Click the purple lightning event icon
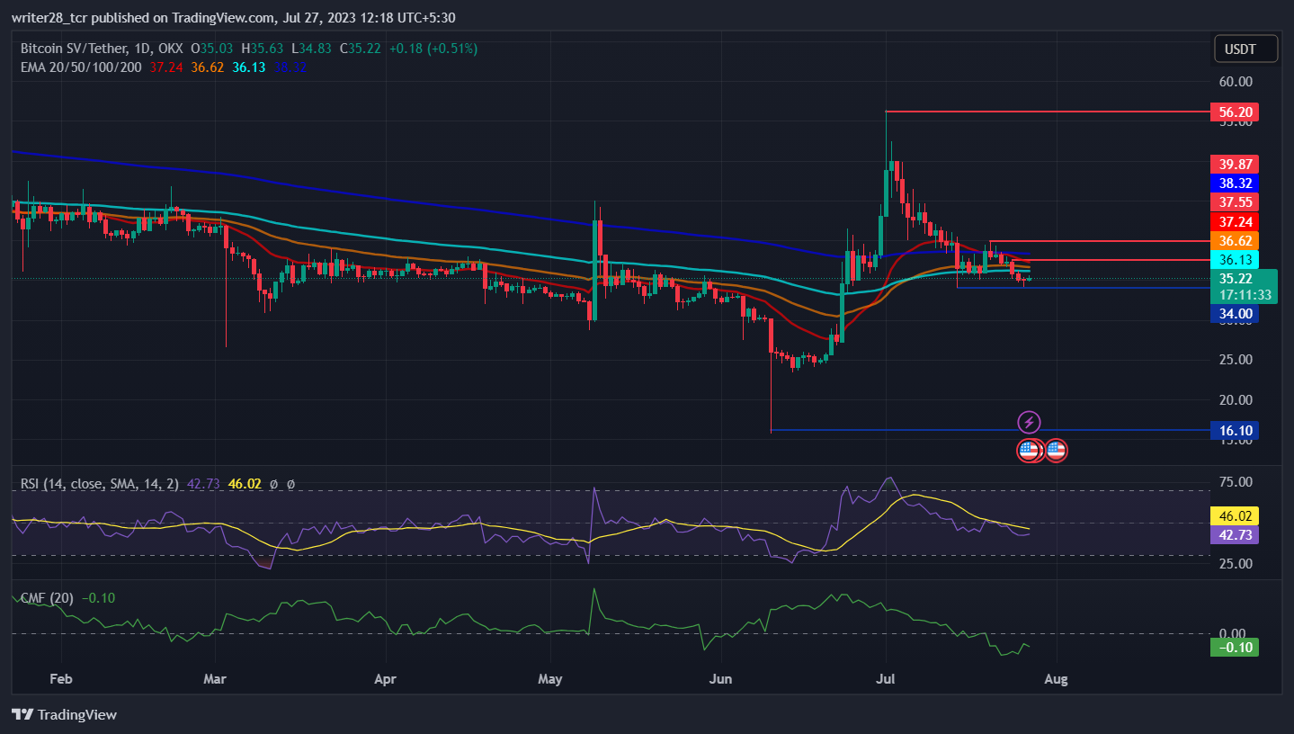Screen dimensions: 1294x734 click(1030, 422)
